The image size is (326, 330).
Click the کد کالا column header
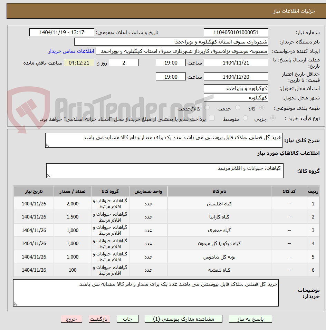tap(289, 192)
